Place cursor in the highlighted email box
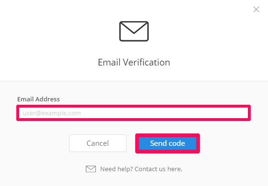This screenshot has height=186, width=268. [133, 113]
